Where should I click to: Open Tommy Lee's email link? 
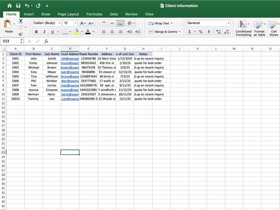coord(70,99)
